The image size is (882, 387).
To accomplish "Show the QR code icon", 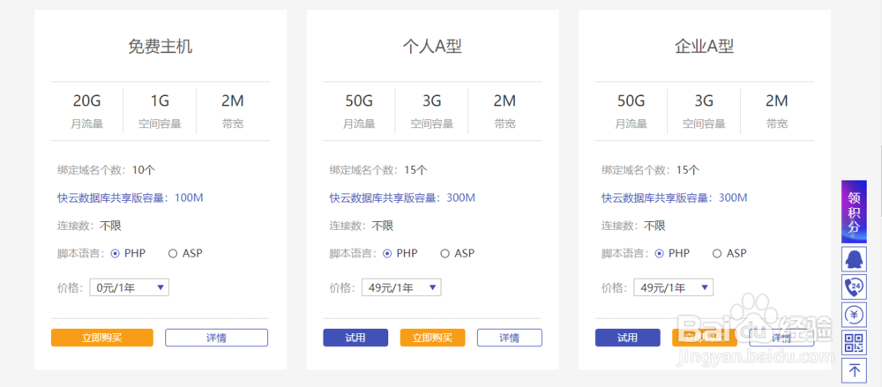I will point(854,343).
